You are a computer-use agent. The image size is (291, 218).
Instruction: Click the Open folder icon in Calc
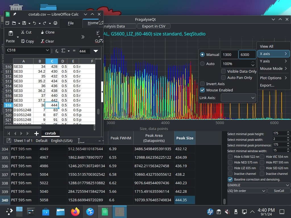pyautogui.click(x=14, y=23)
